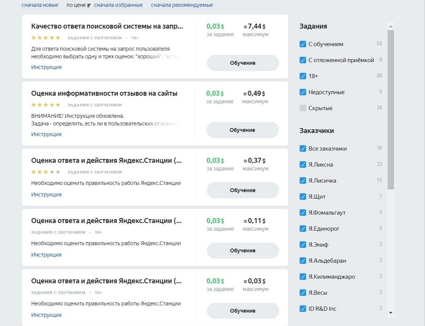
Task: Uncheck 'С отложенной приёмкой' filter
Action: tap(303, 60)
